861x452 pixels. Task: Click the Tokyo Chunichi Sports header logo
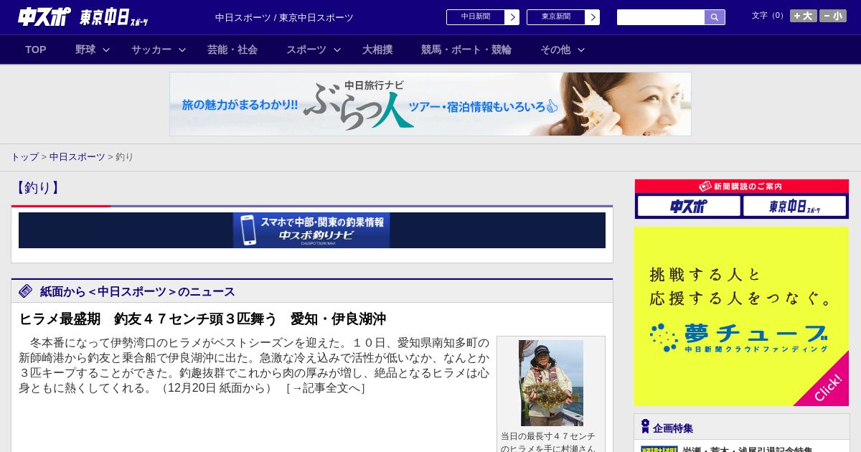pyautogui.click(x=113, y=17)
